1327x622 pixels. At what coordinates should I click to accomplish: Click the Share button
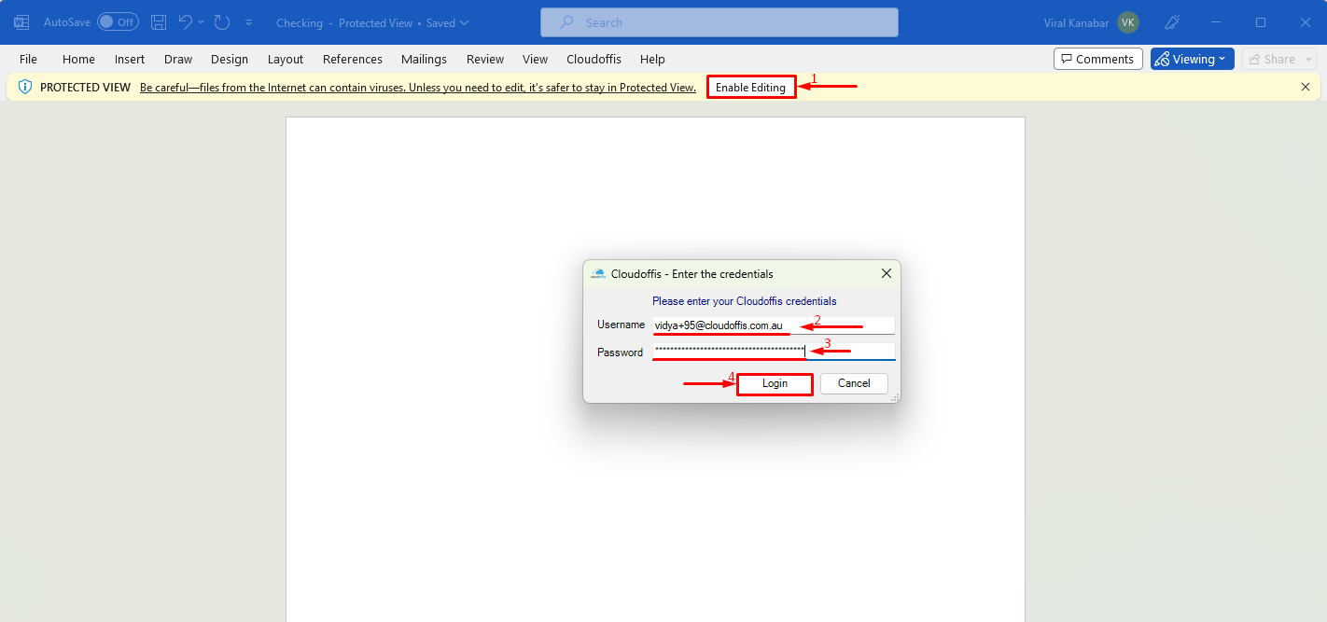point(1278,59)
